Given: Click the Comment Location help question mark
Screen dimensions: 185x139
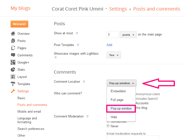Looking at the screenshot, I should 84,82.
